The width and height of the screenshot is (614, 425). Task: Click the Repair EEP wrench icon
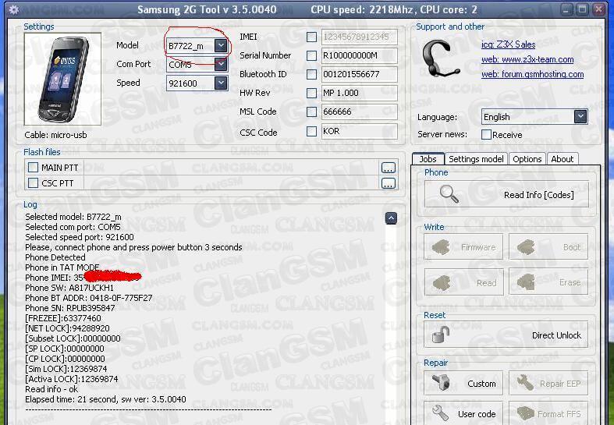525,382
